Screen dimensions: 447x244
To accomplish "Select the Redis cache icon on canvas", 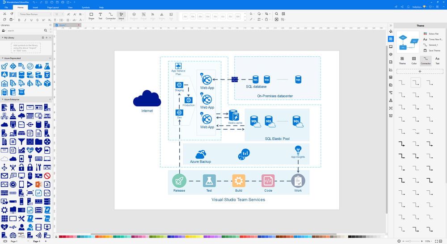I will pos(234,115).
